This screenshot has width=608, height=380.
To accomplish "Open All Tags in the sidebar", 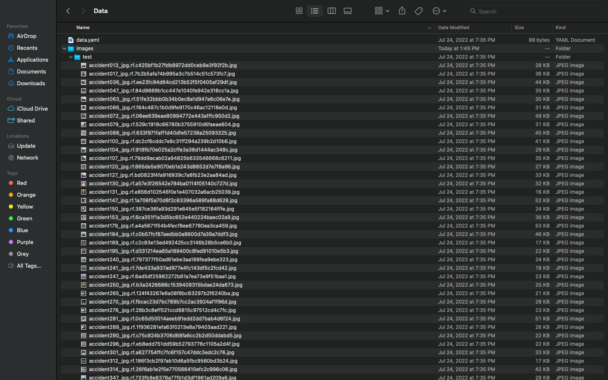I will [x=28, y=266].
